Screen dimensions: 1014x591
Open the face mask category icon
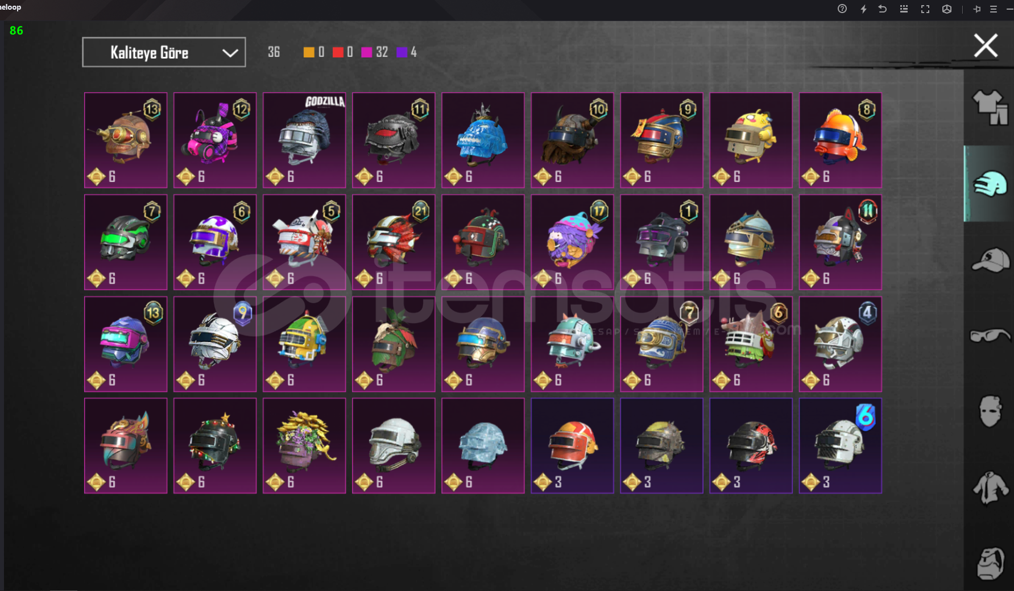coord(990,411)
